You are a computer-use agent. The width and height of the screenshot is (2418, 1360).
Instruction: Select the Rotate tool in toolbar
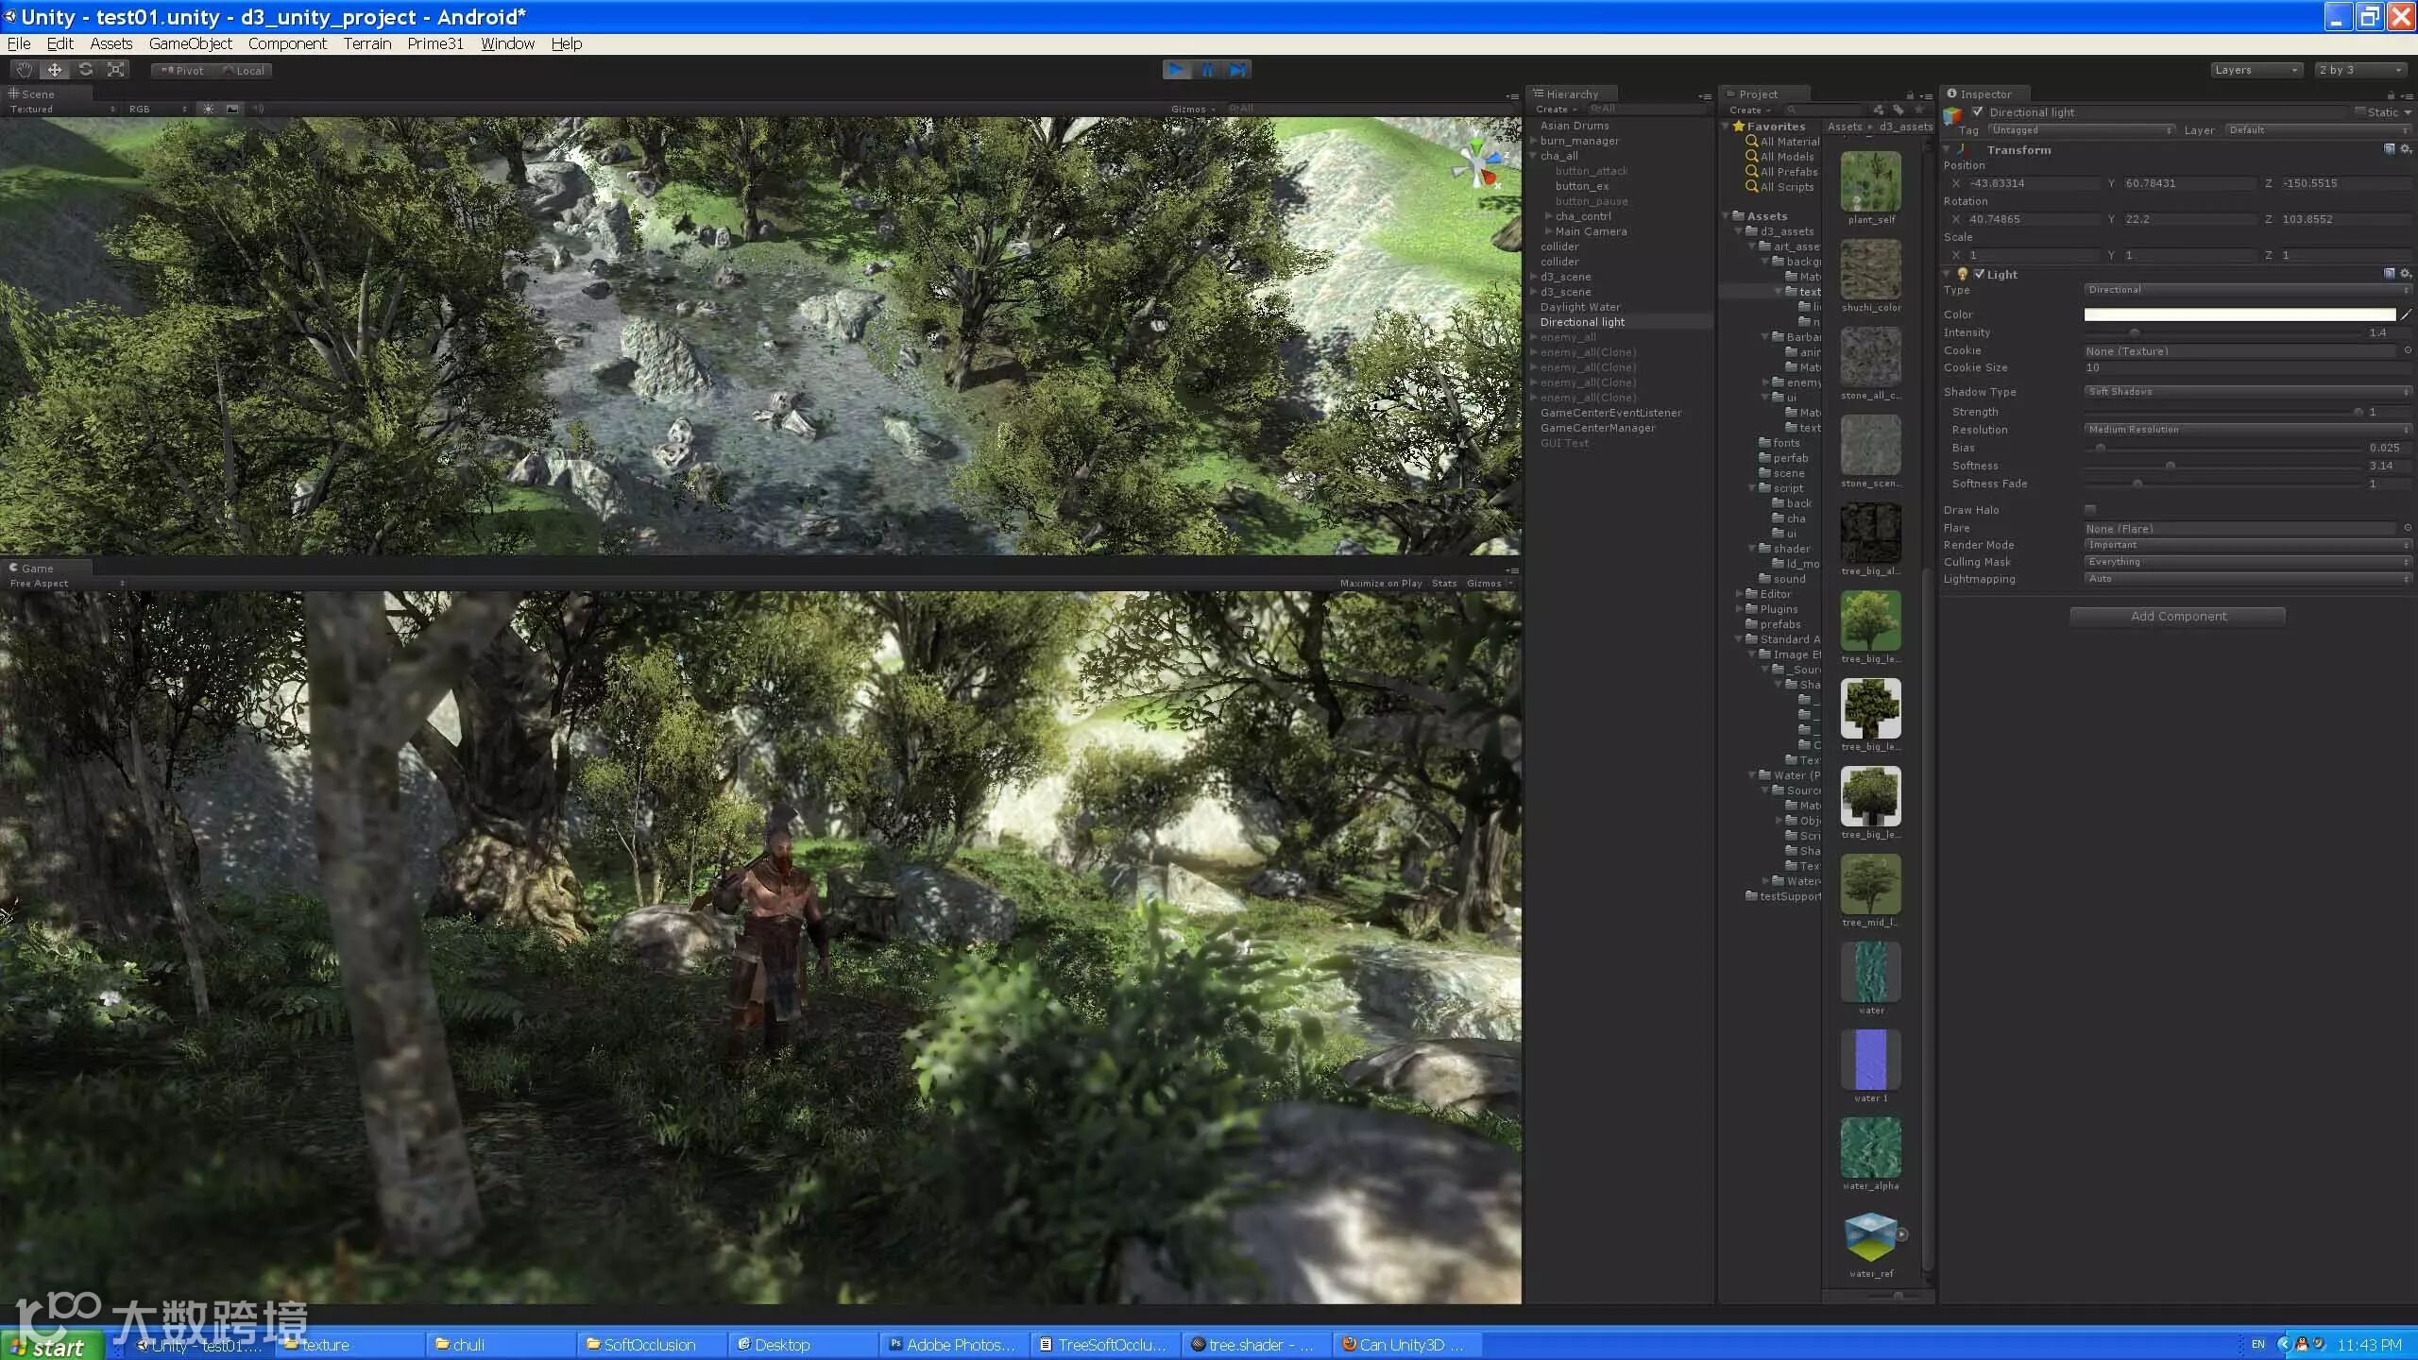(86, 70)
